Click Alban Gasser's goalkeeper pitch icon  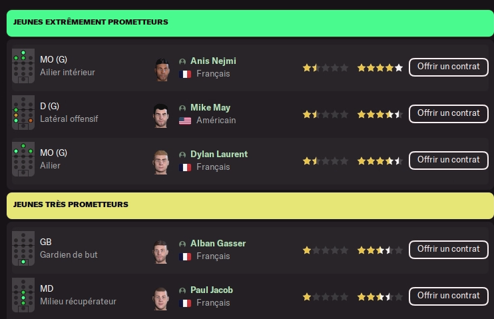pos(23,249)
